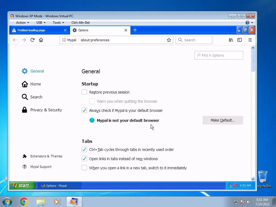This screenshot has height=207, width=276.
Task: Close the Problem loading page tab
Action: pyautogui.click(x=65, y=30)
